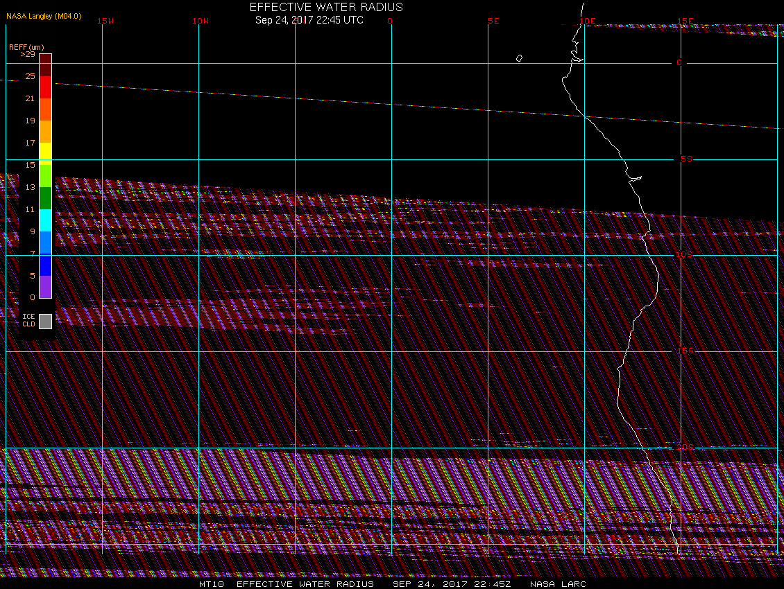The width and height of the screenshot is (784, 589).
Task: Click the EFFECTIVE WATER RADIUS title
Action: tap(326, 7)
